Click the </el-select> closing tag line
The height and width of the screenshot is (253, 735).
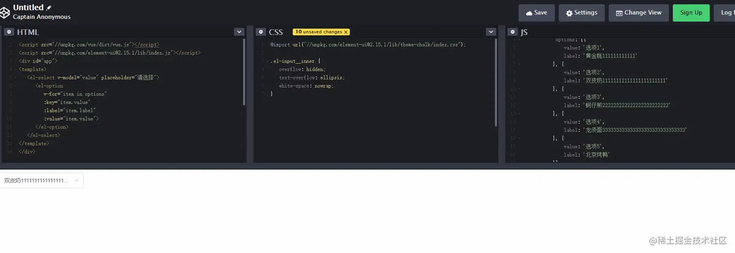44,135
